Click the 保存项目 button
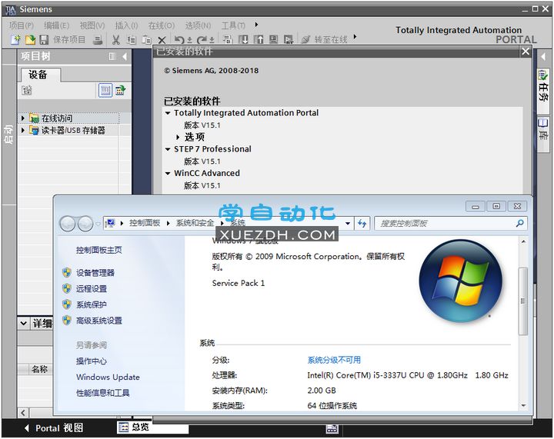554x439 pixels. [69, 39]
